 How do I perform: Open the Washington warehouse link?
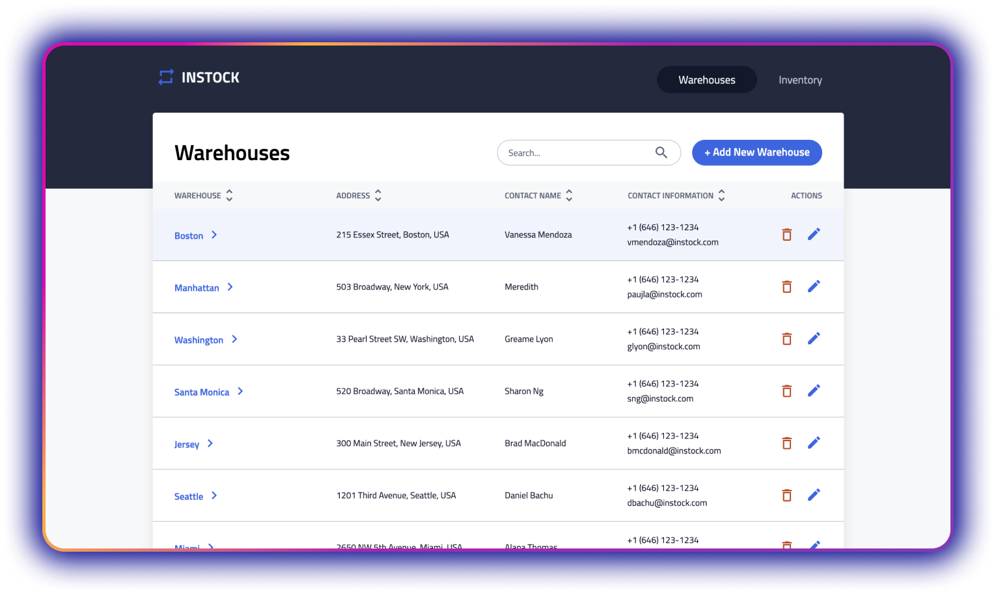[x=199, y=340]
